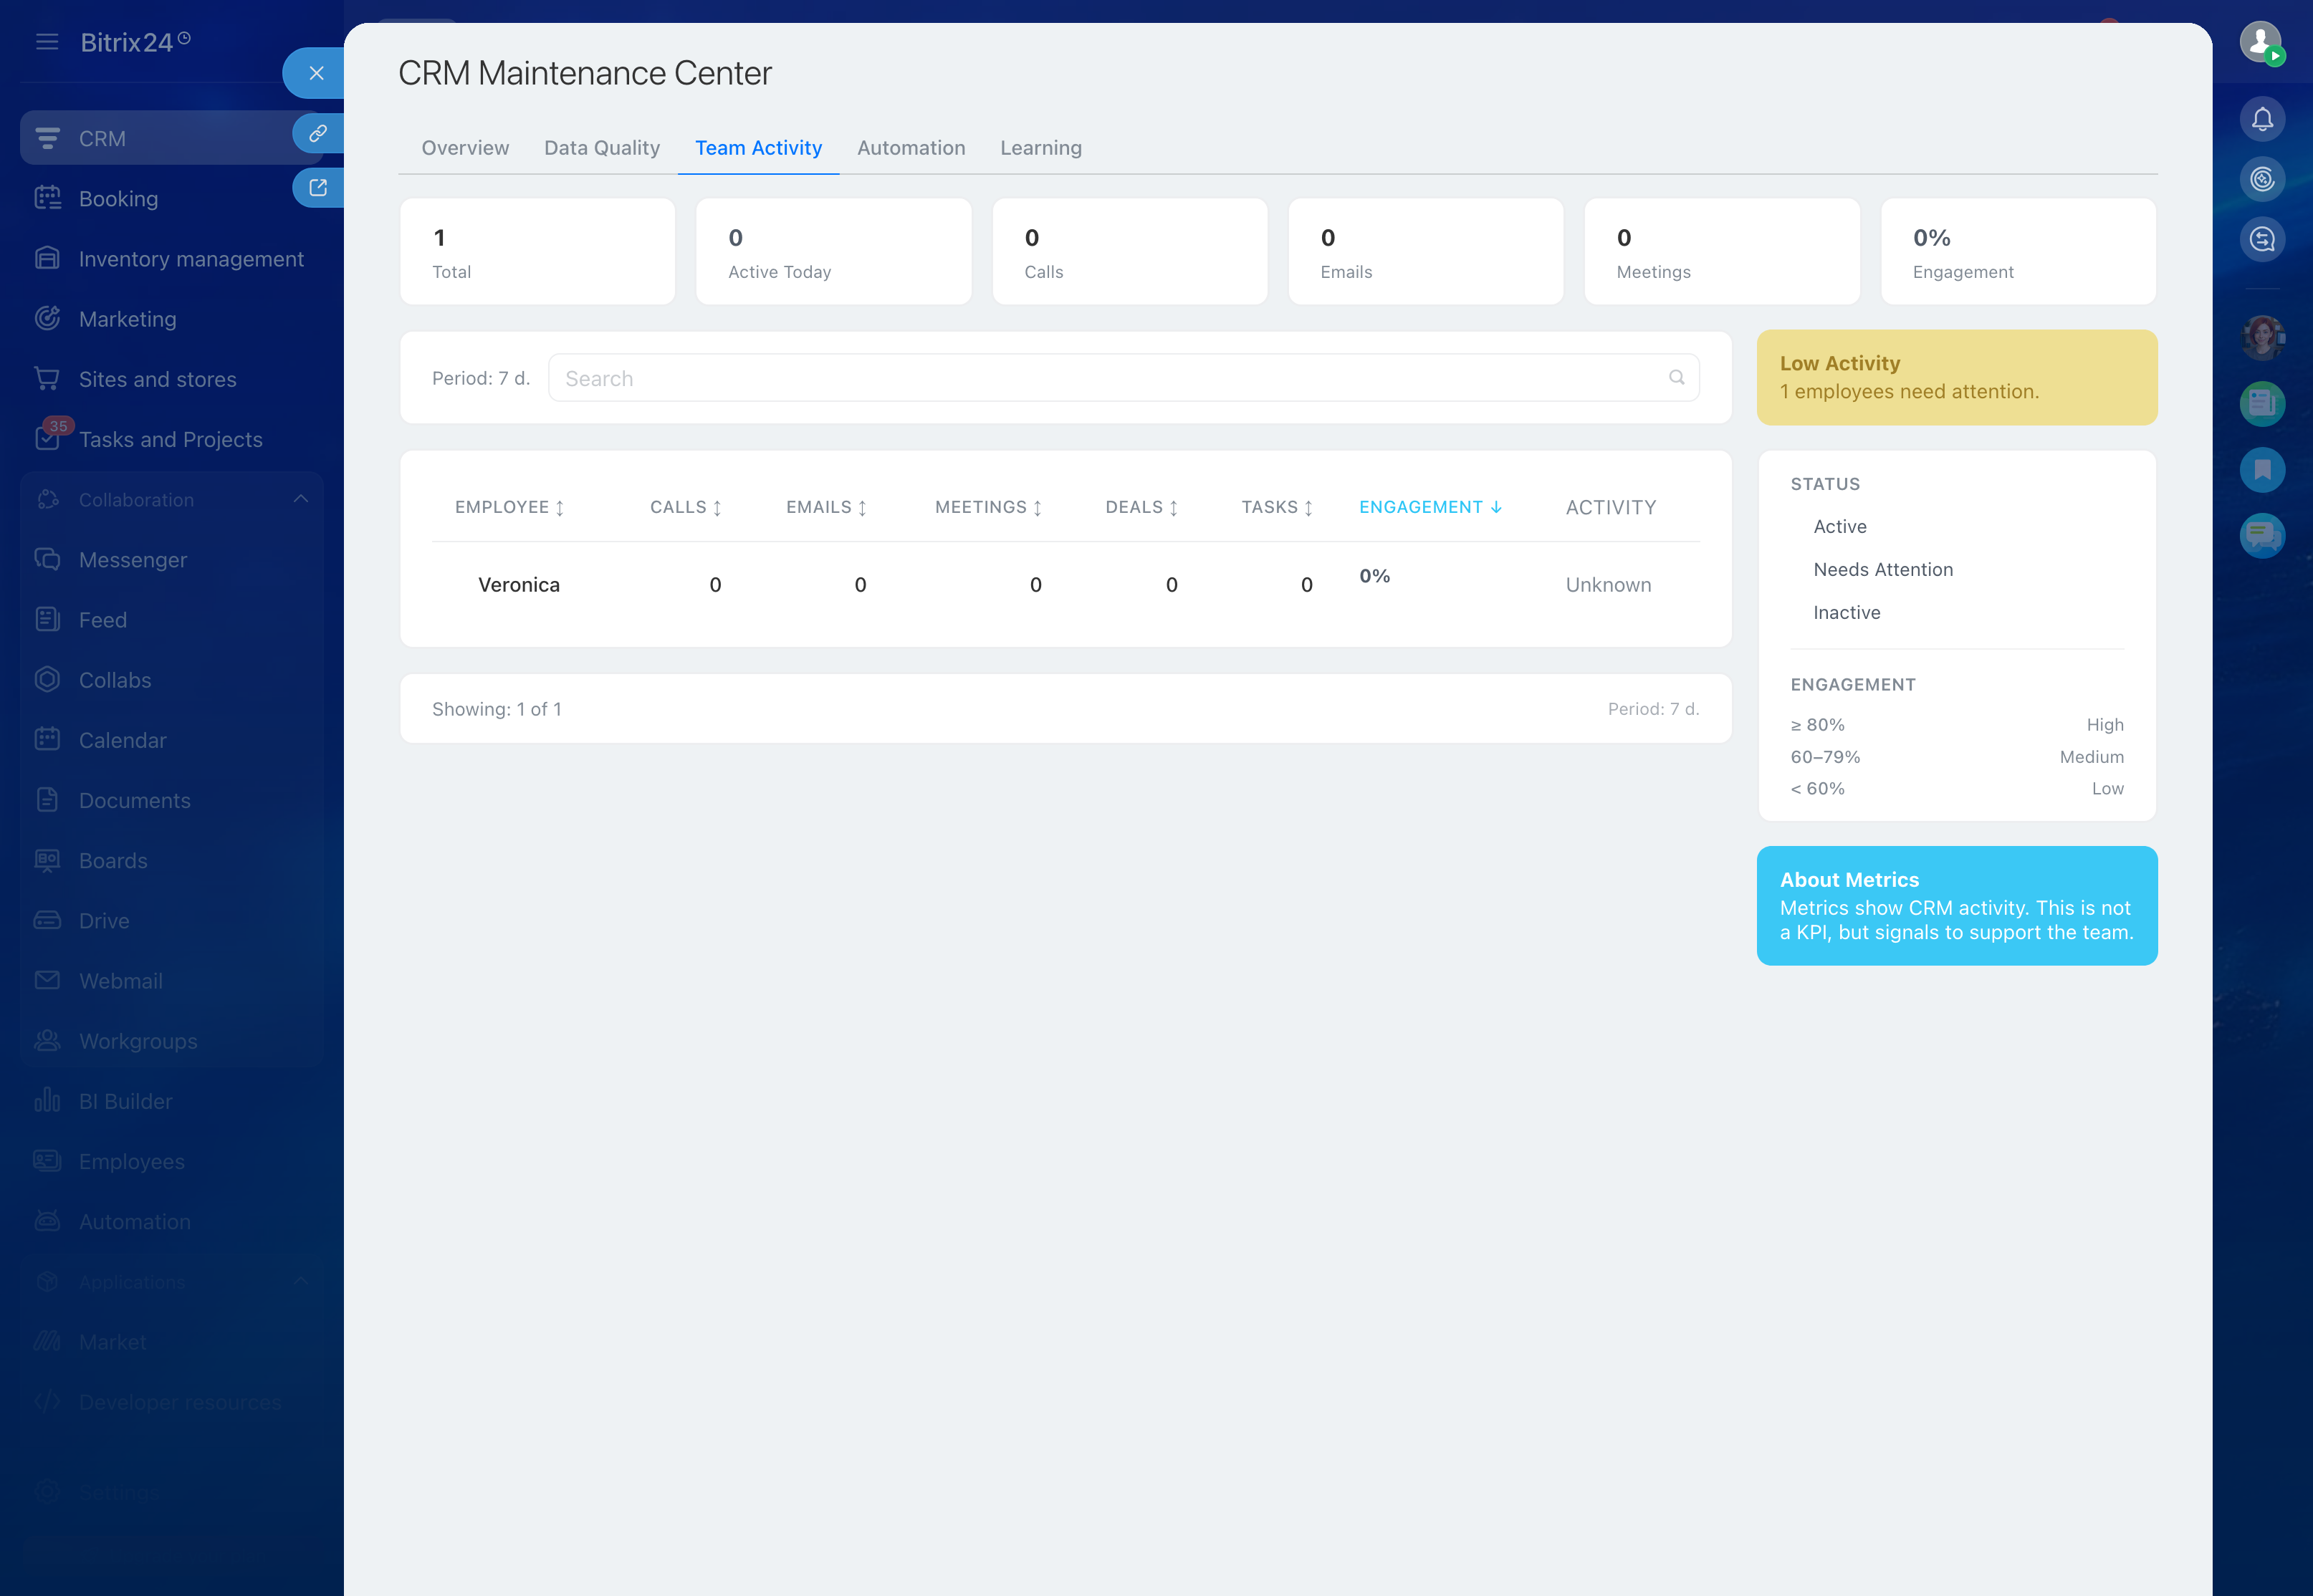The height and width of the screenshot is (1596, 2313).
Task: Close the CRM Maintenance Center slider
Action: (316, 73)
